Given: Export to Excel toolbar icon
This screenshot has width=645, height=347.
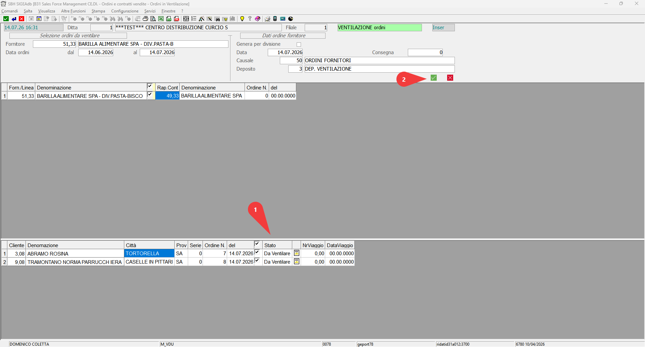Looking at the screenshot, I should point(161,19).
